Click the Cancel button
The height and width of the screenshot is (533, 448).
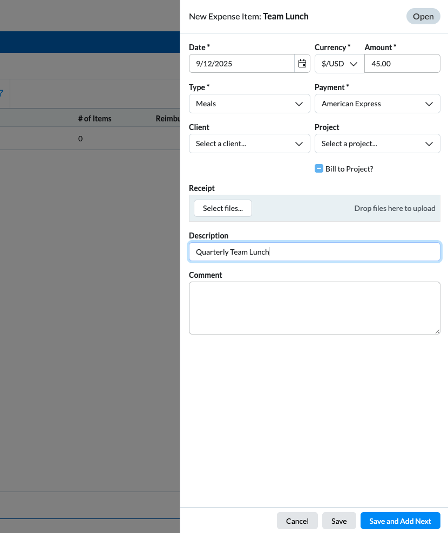coord(297,521)
